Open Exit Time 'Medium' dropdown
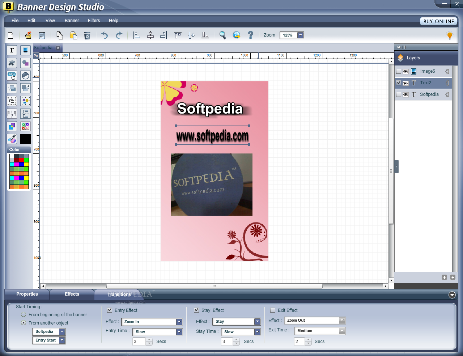 point(342,331)
